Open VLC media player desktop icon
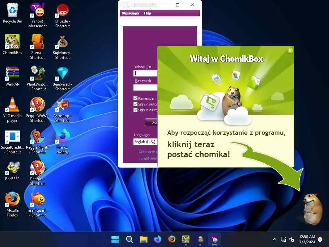The height and width of the screenshot is (247, 329). [13, 110]
